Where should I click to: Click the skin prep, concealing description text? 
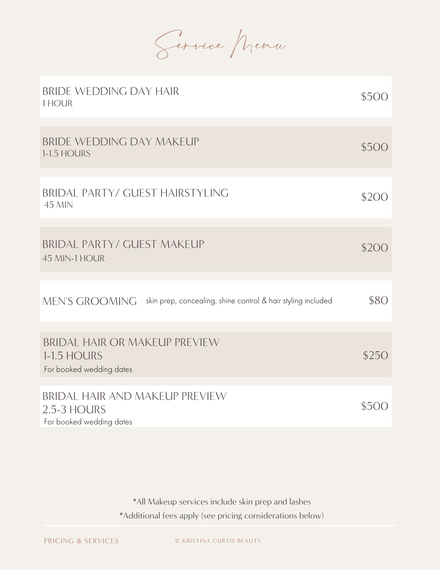[239, 301]
